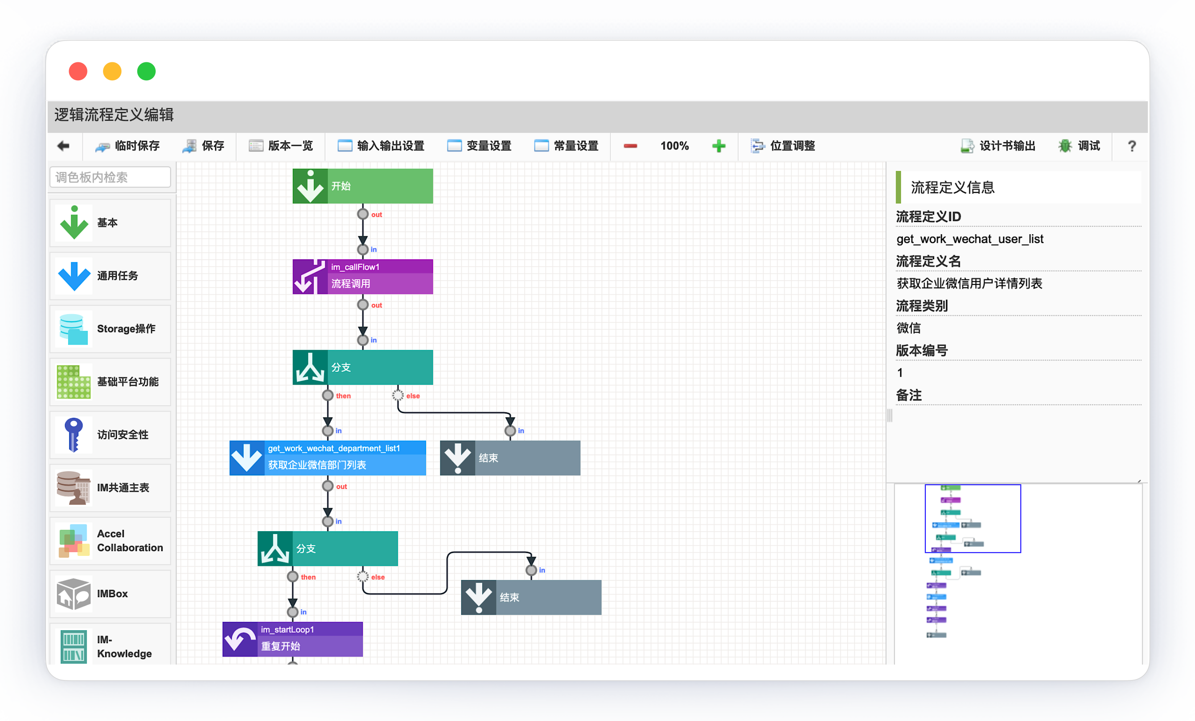Select the lower 分支 branch node
Screen dimensions: 1195x721
(x=328, y=549)
